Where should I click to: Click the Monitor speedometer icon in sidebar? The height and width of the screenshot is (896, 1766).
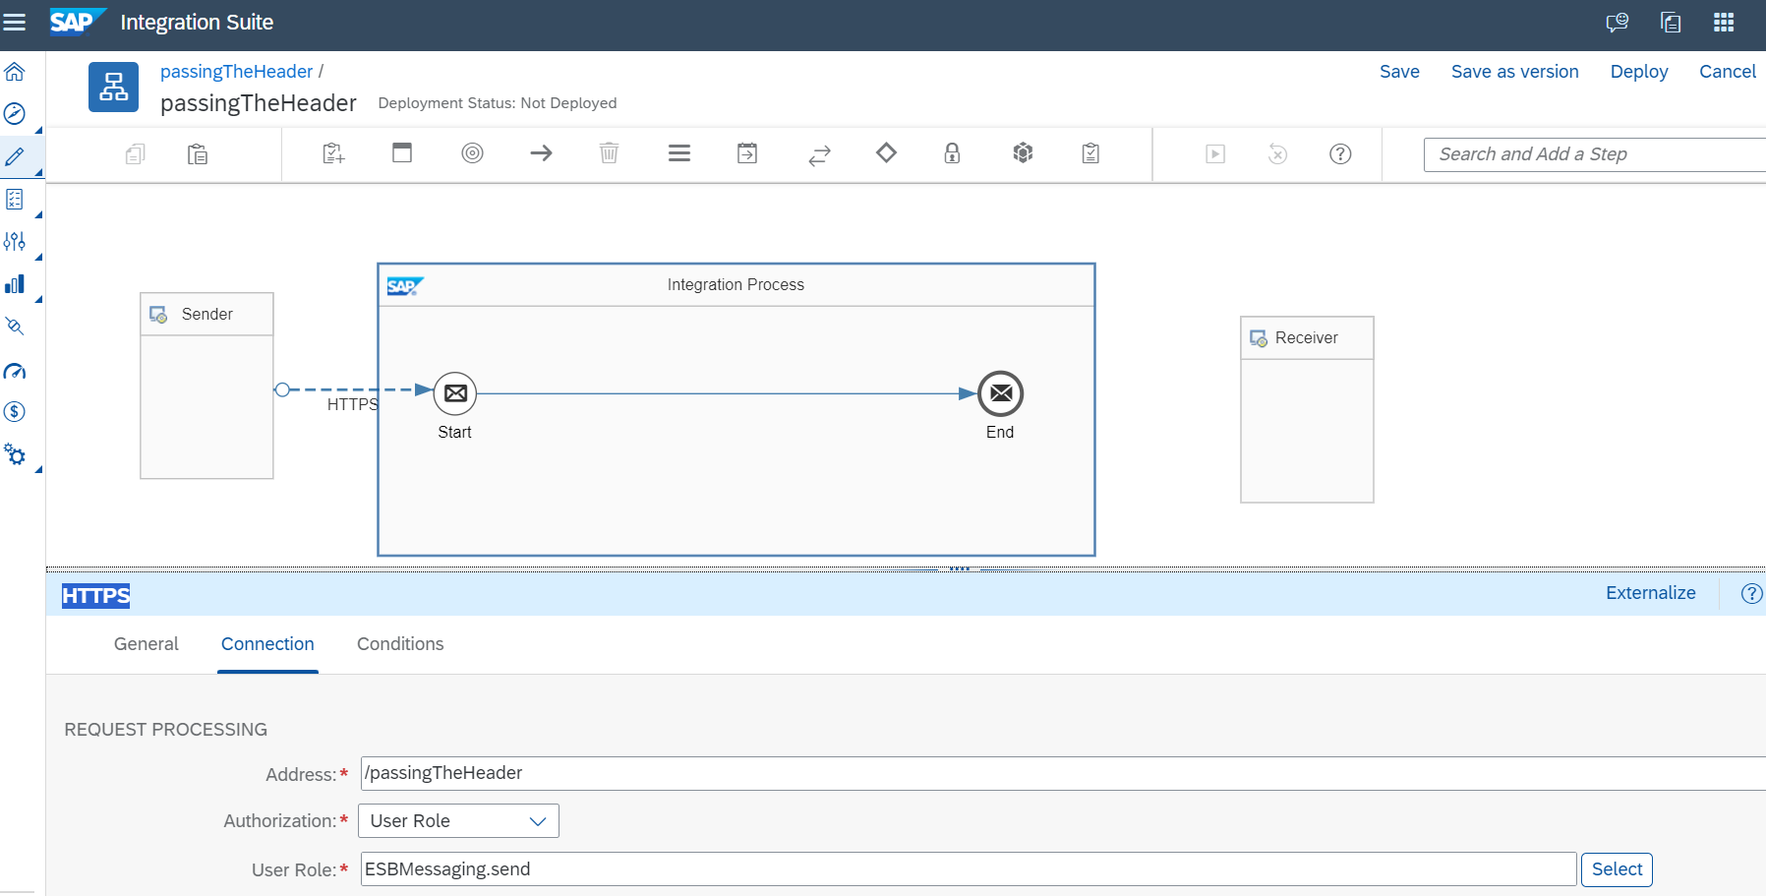coord(16,372)
